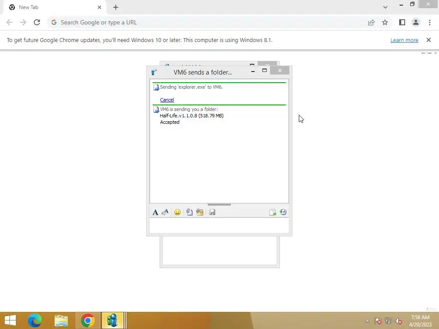Open the Chrome three-dot menu
Image resolution: width=439 pixels, height=329 pixels.
(430, 22)
